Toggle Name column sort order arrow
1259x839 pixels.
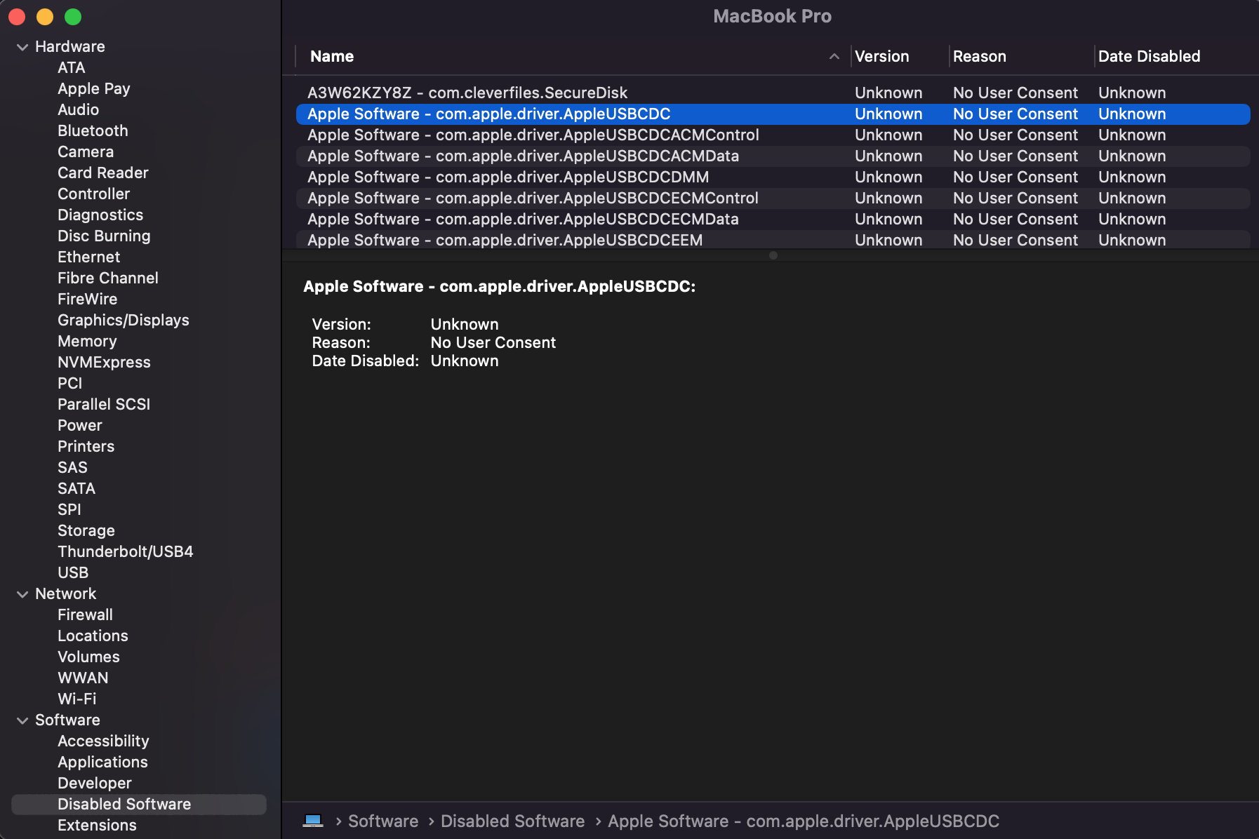[834, 57]
